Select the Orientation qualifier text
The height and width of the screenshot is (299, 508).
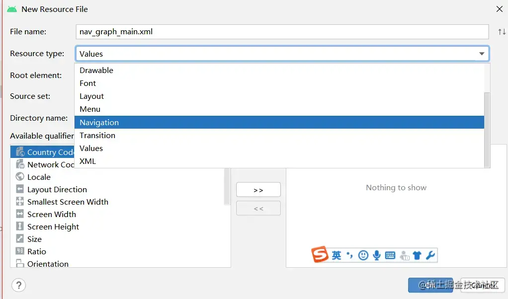tap(48, 264)
